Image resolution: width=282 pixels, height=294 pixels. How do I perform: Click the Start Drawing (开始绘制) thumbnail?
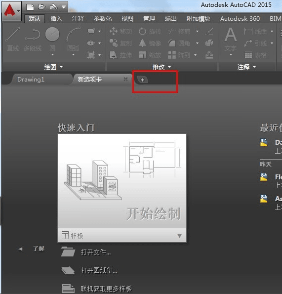tap(122, 181)
